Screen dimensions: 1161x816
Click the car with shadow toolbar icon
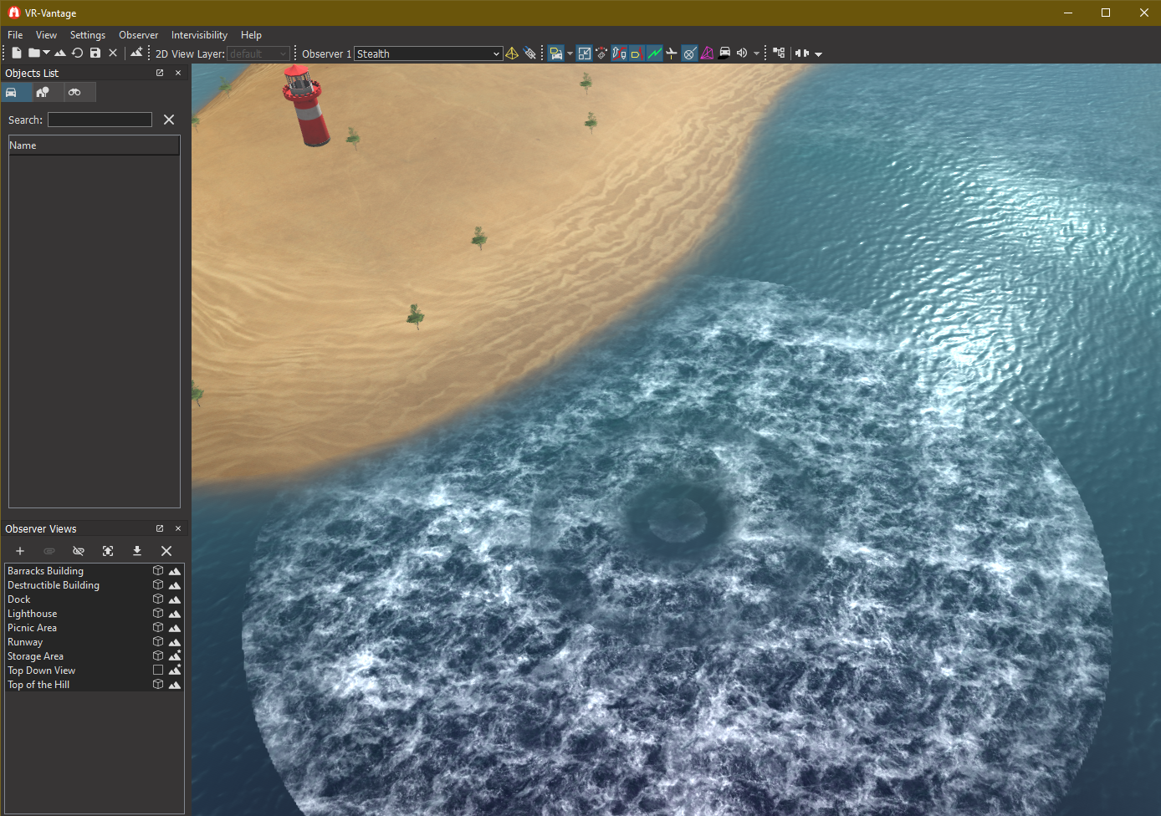click(724, 53)
